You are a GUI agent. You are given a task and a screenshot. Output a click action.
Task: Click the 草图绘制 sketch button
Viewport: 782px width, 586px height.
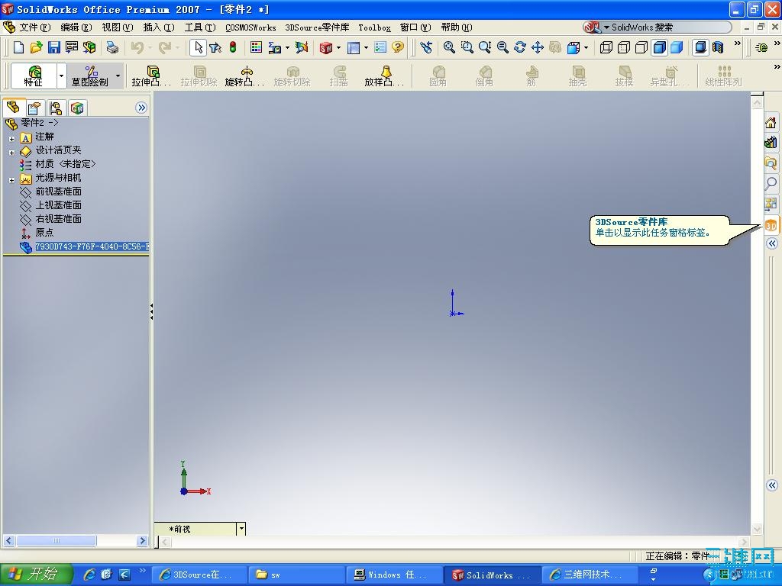[x=90, y=76]
